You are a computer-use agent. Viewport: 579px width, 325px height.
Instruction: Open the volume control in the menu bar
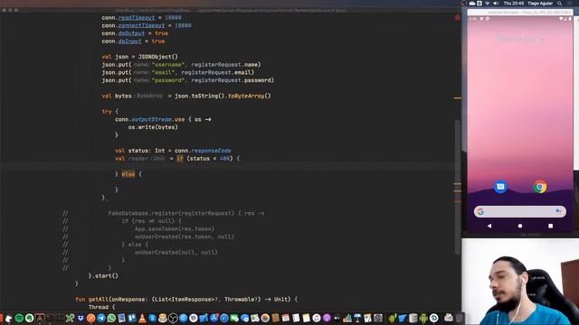pos(496,4)
